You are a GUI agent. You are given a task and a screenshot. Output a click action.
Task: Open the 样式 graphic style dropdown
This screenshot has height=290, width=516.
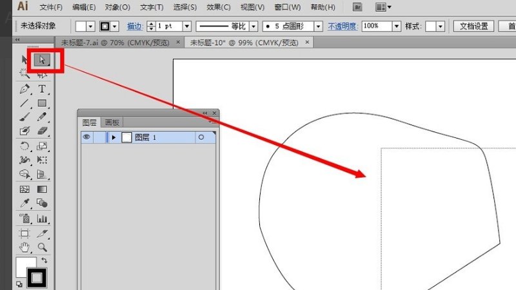(x=441, y=26)
